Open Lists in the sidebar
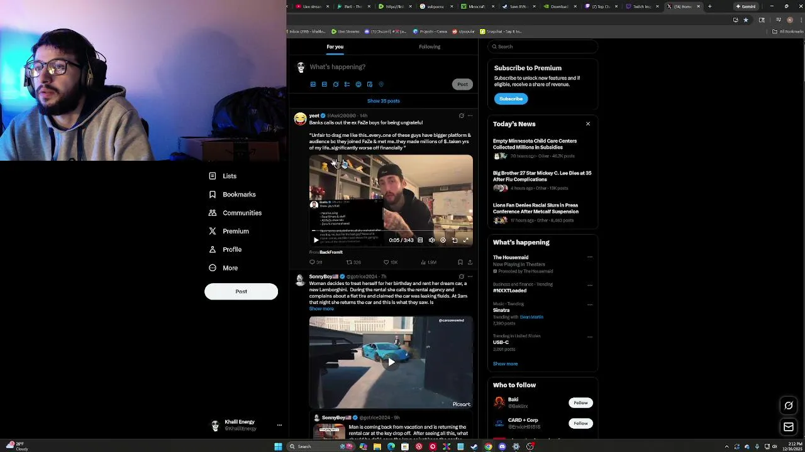The width and height of the screenshot is (805, 452). 223,176
